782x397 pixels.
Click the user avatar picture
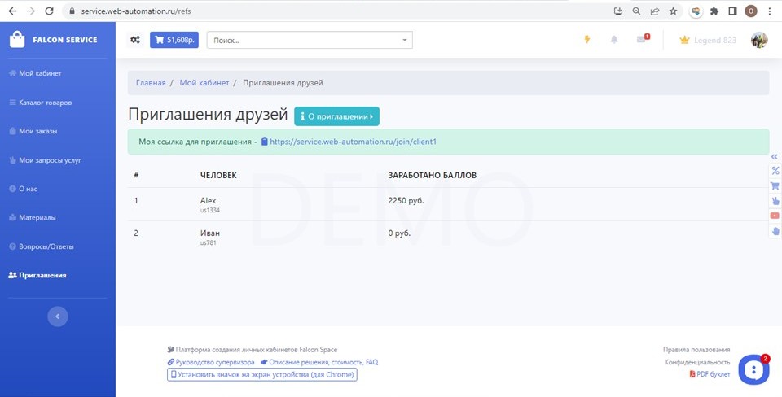758,40
